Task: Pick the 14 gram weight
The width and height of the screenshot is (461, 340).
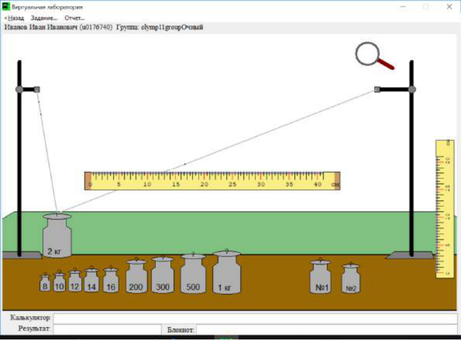Action: pos(92,279)
